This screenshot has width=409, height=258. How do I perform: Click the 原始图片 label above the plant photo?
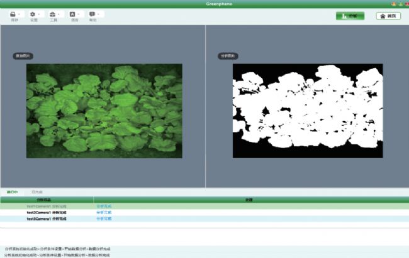[x=23, y=56]
